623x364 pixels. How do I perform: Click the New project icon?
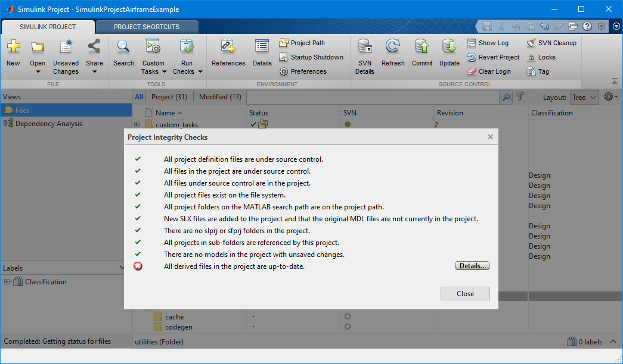13,53
